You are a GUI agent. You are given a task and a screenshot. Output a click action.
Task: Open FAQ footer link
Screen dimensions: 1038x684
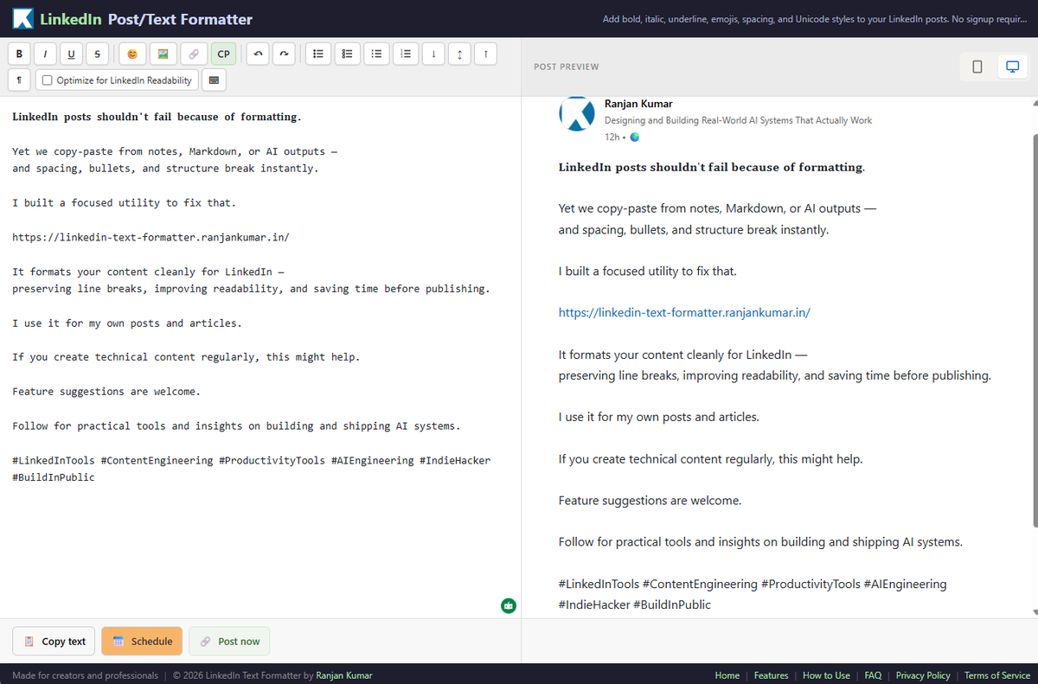(873, 675)
